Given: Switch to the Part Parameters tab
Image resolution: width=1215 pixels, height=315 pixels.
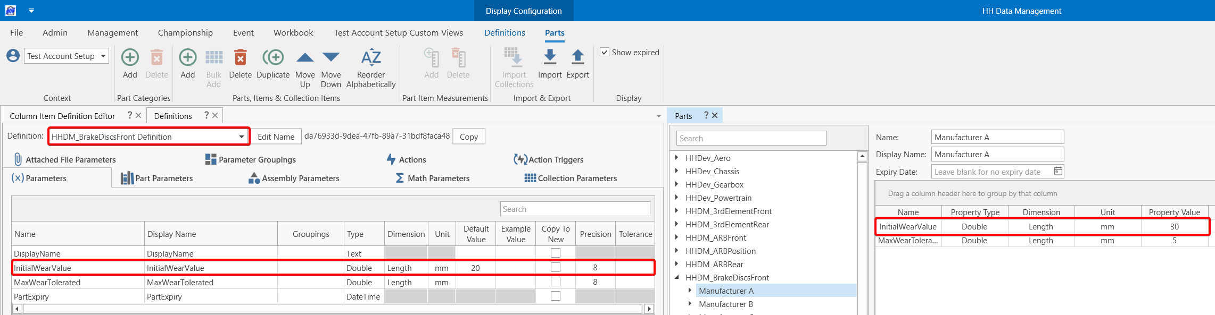Looking at the screenshot, I should click(158, 178).
